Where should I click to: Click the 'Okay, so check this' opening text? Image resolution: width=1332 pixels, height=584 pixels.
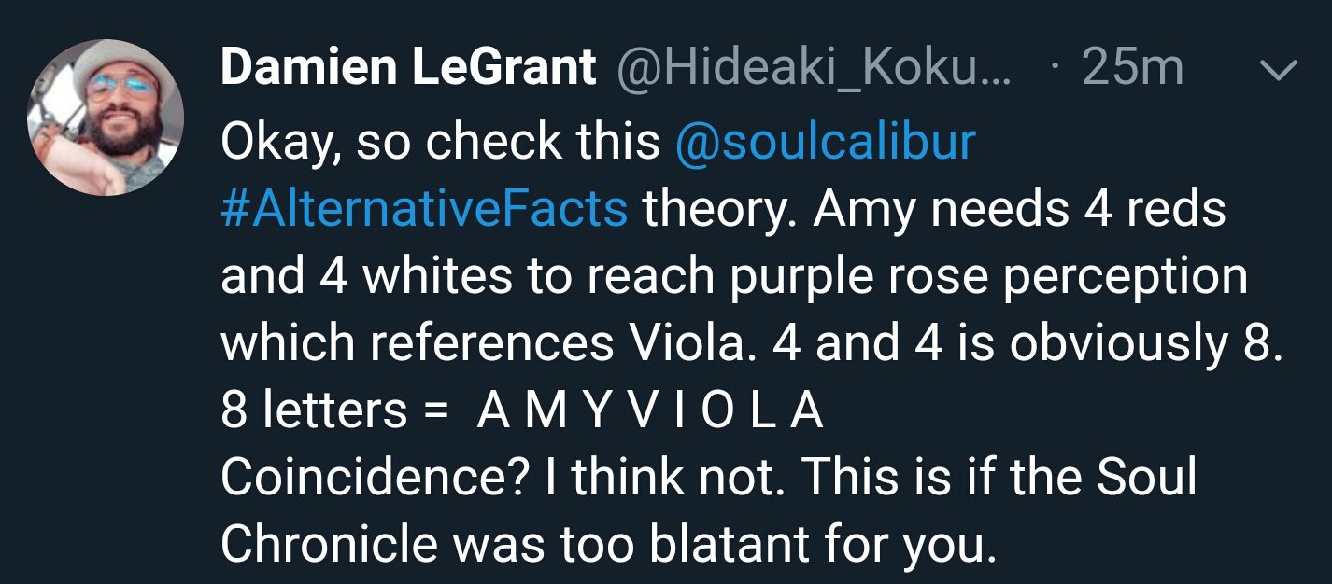coord(441,142)
